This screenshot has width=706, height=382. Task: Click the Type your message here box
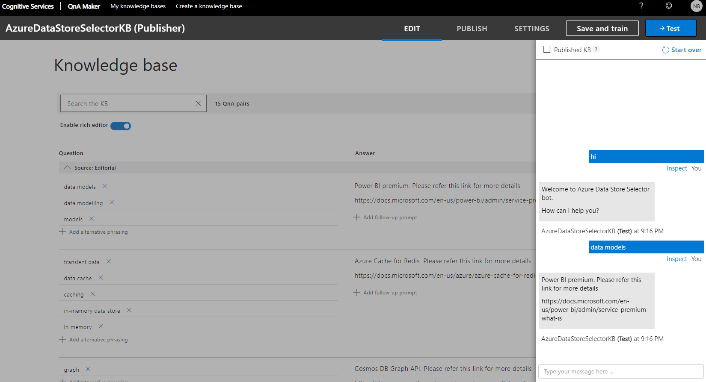(621, 371)
